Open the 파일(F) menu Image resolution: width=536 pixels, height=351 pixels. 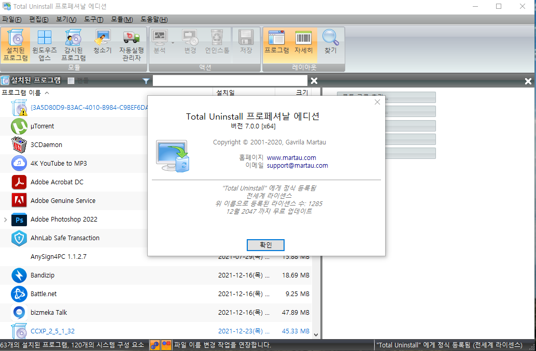tap(11, 20)
